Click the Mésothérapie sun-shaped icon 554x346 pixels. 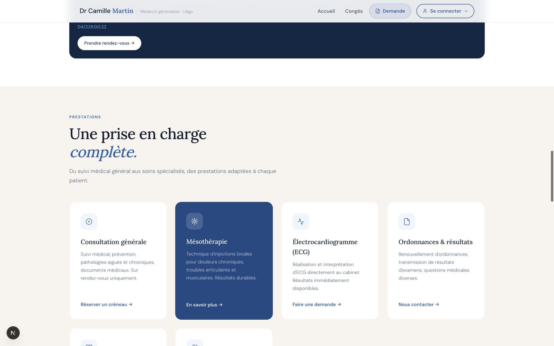tap(195, 221)
